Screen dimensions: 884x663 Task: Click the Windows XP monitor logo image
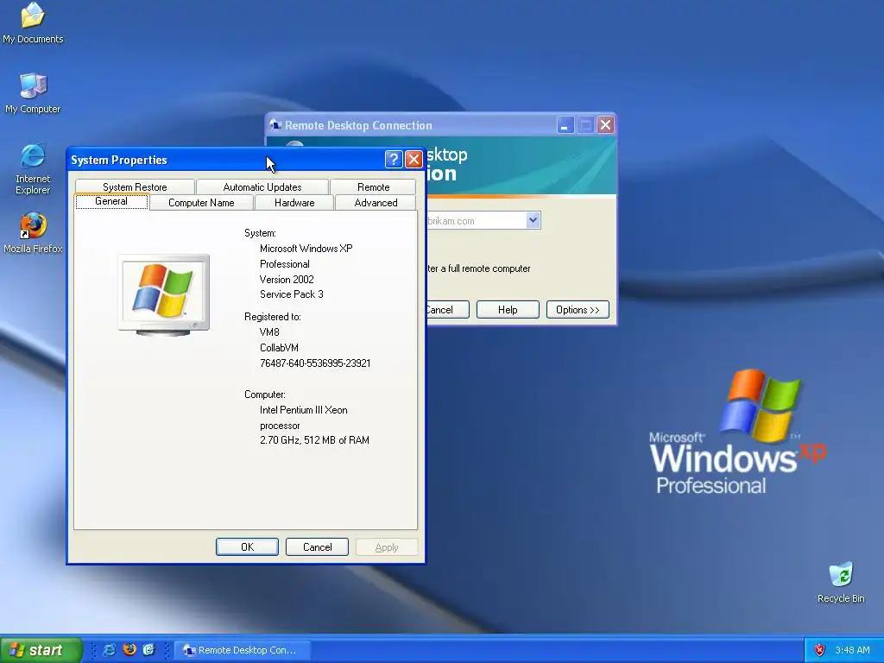coord(163,295)
